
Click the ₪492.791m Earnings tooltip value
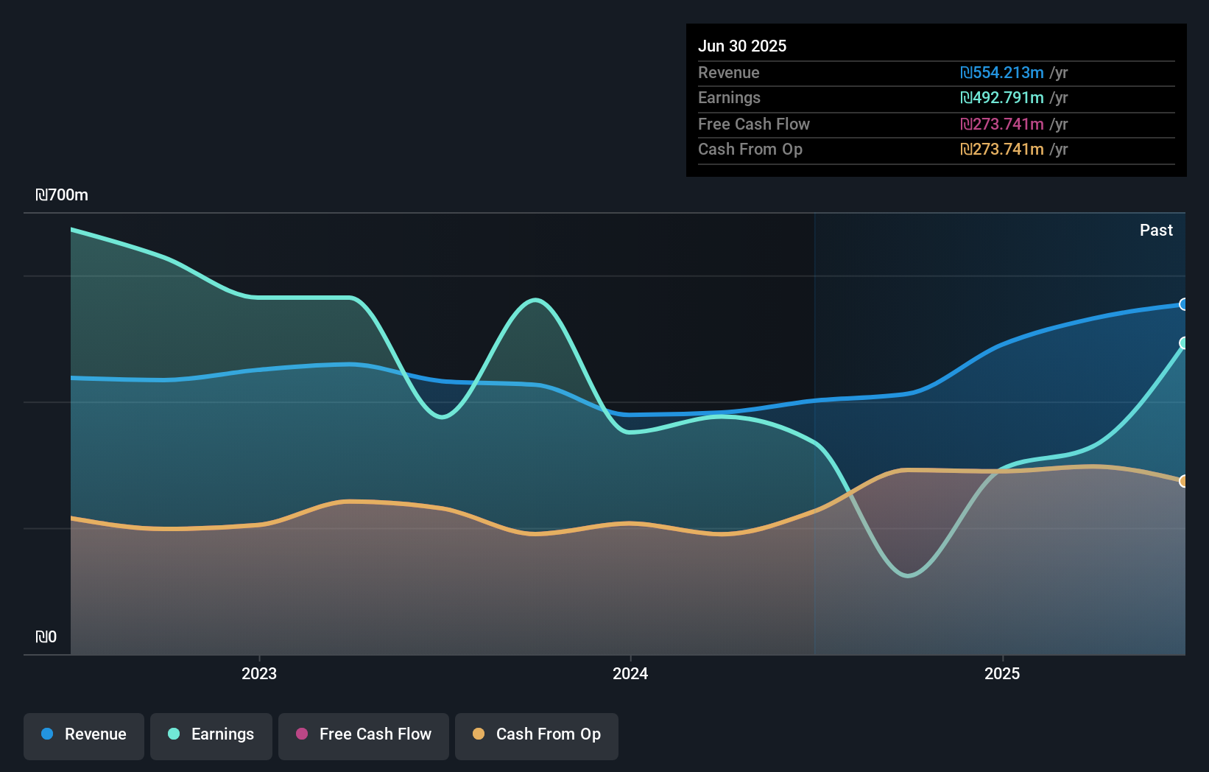point(1002,98)
